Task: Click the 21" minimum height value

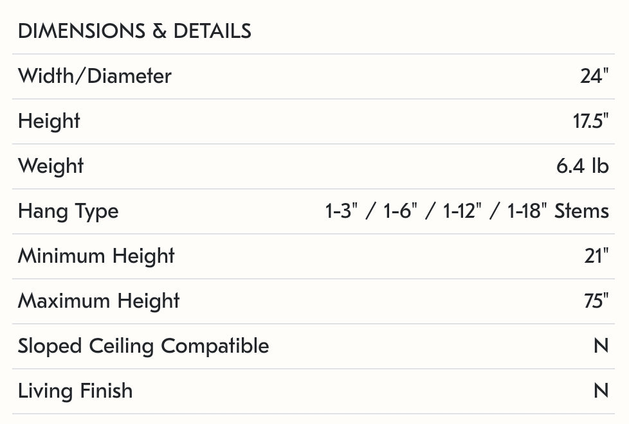Action: (x=595, y=256)
